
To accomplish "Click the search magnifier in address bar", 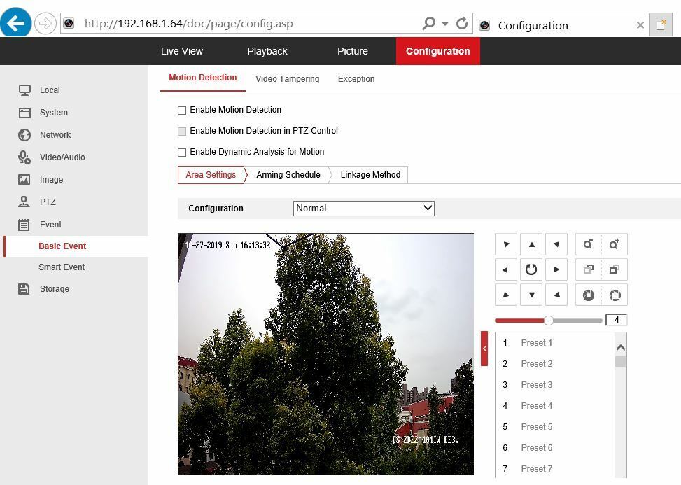I will (428, 23).
